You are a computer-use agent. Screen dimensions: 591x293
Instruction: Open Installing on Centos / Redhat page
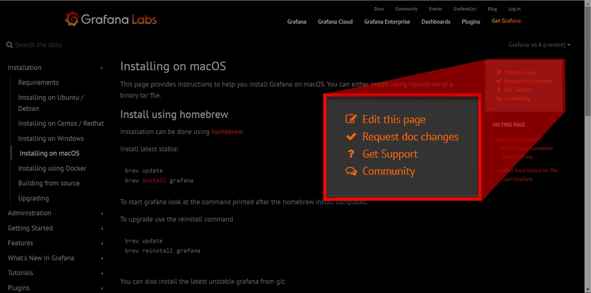coord(61,124)
